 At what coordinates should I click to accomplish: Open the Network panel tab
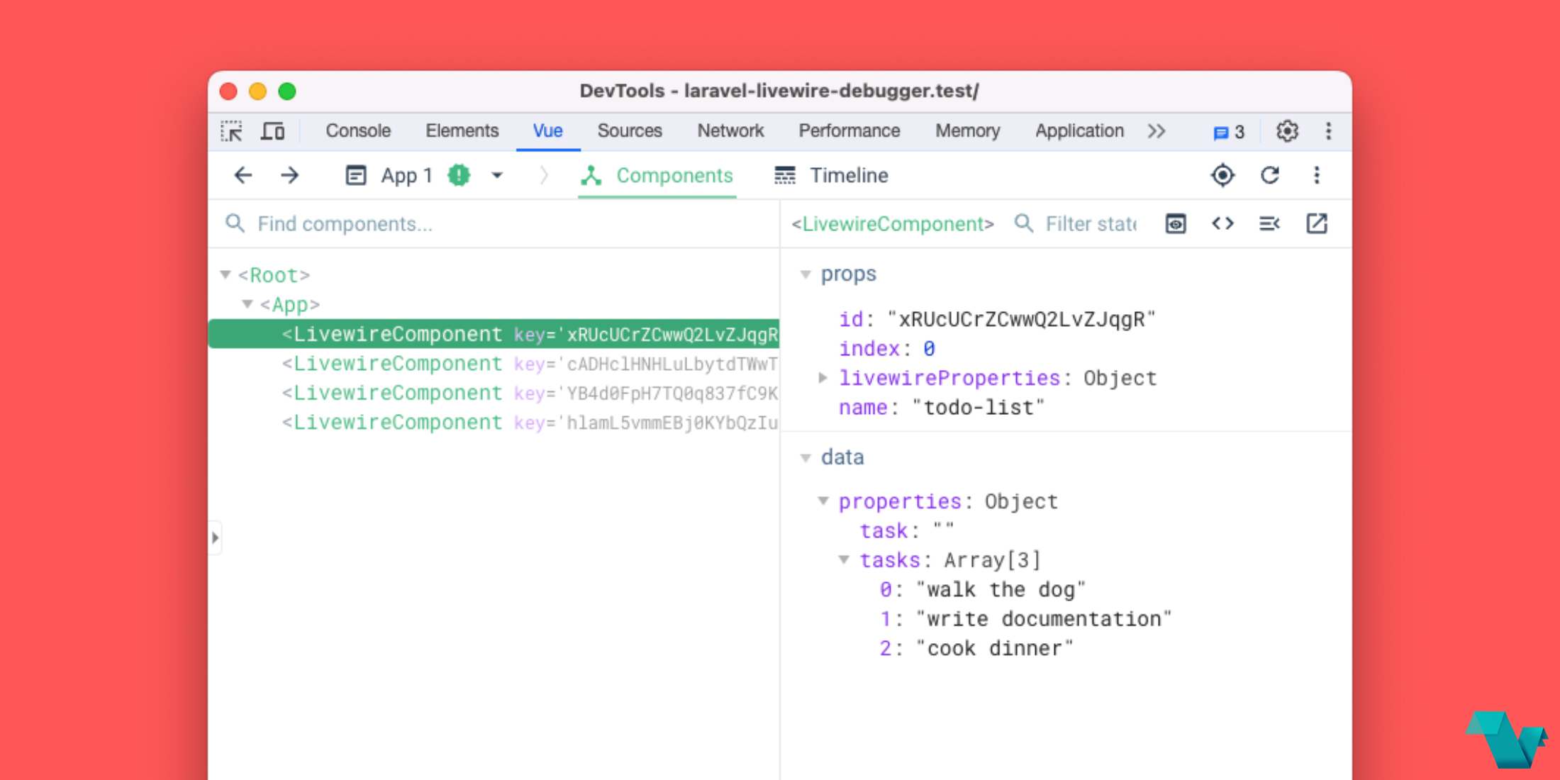coord(730,131)
